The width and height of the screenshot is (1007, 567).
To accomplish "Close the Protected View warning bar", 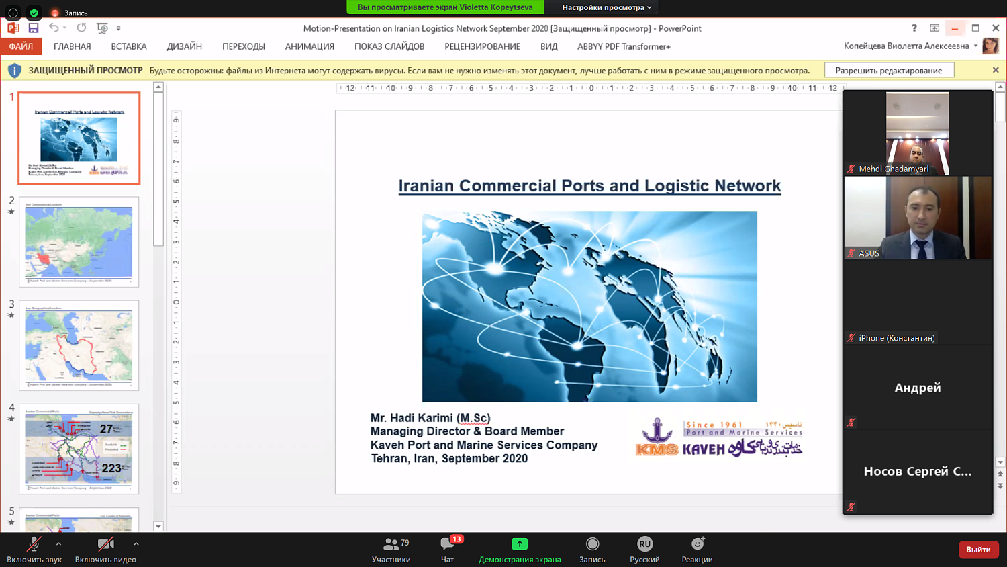I will pos(996,70).
